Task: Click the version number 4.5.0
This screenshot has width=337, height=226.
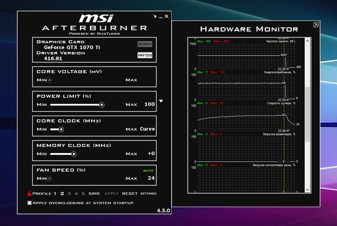Action: [x=163, y=211]
